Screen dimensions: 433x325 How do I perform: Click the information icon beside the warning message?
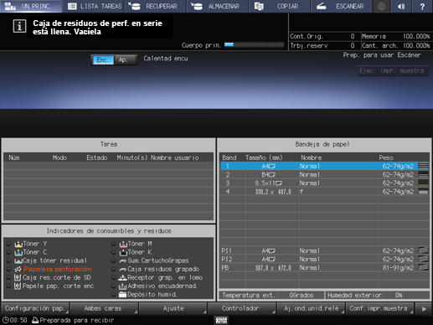[19, 26]
